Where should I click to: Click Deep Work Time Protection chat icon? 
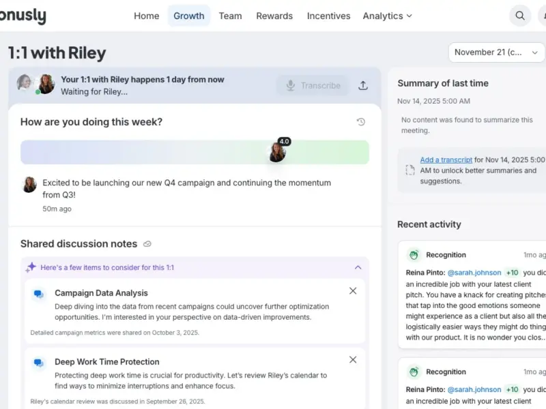click(39, 363)
